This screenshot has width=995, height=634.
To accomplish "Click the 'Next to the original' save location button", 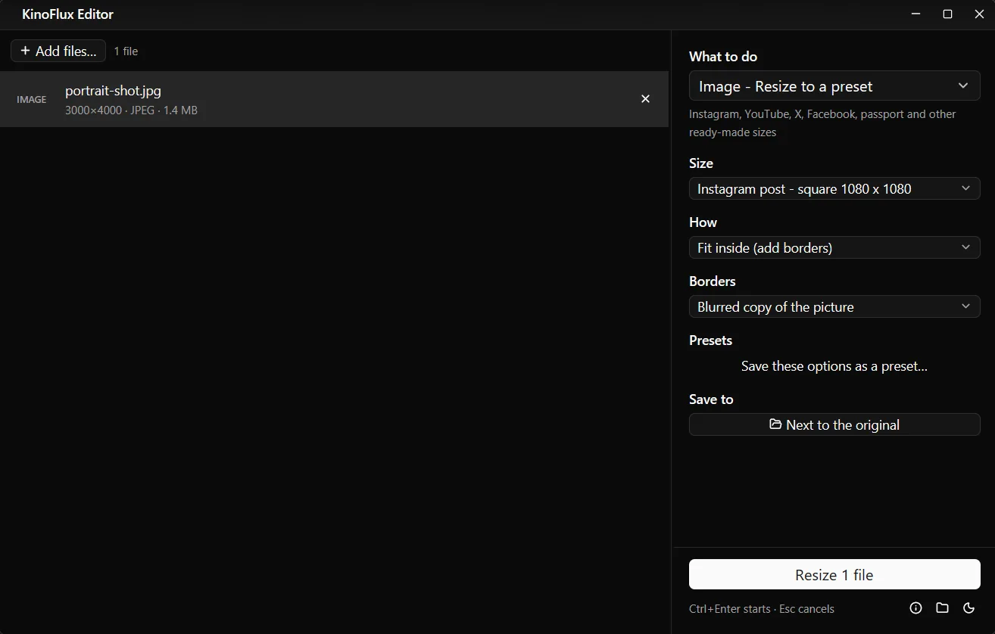I will point(834,424).
